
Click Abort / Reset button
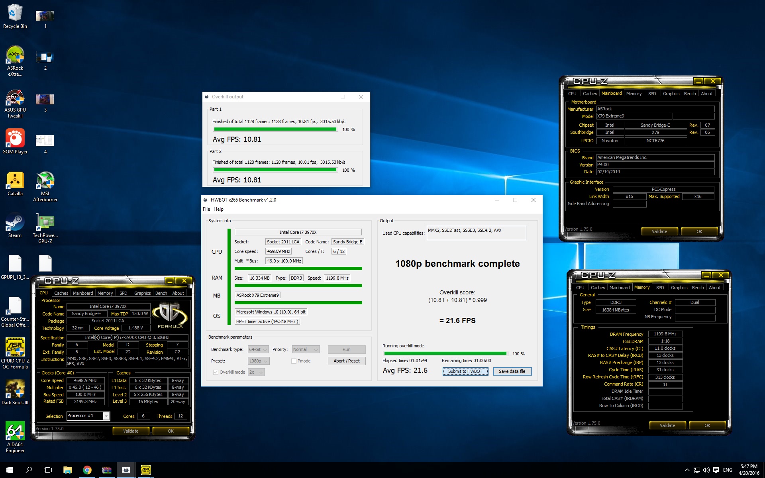pos(346,361)
